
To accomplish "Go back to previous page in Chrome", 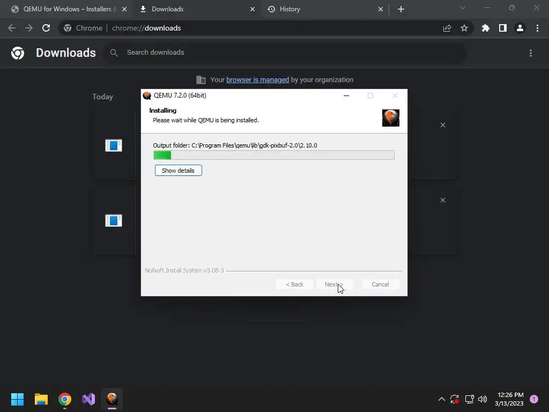I will coord(12,28).
